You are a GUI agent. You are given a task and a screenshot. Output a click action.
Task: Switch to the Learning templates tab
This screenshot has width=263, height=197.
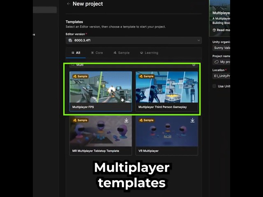click(149, 53)
